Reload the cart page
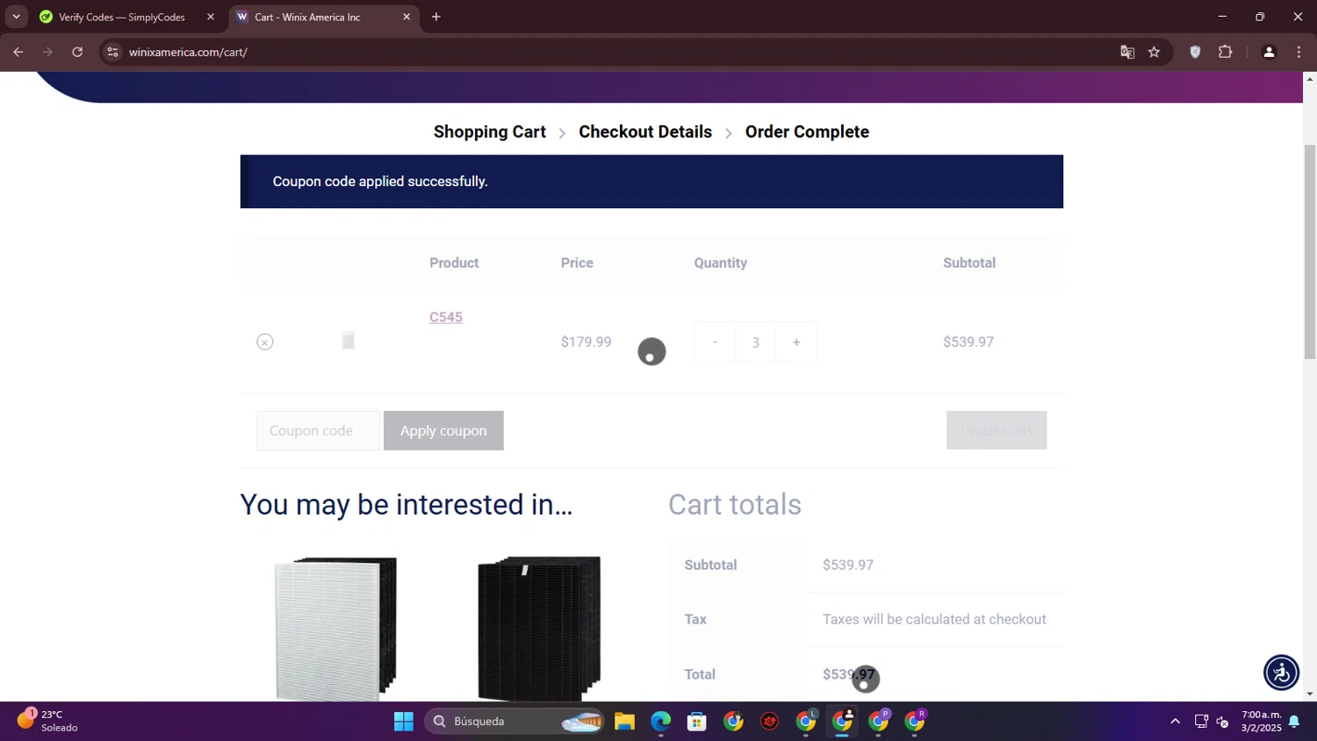Viewport: 1317px width, 741px height. tap(77, 52)
